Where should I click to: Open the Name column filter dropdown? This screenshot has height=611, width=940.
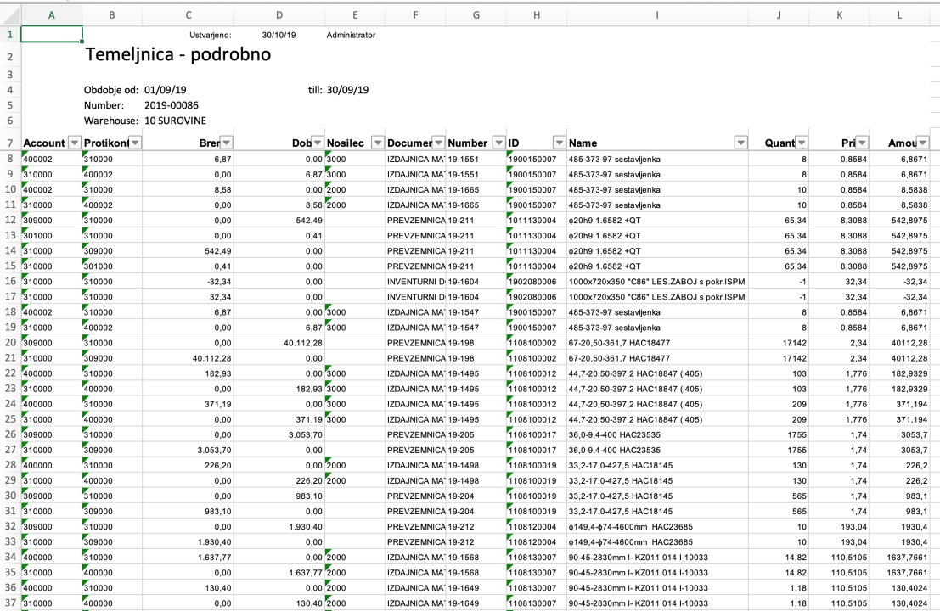(x=741, y=143)
